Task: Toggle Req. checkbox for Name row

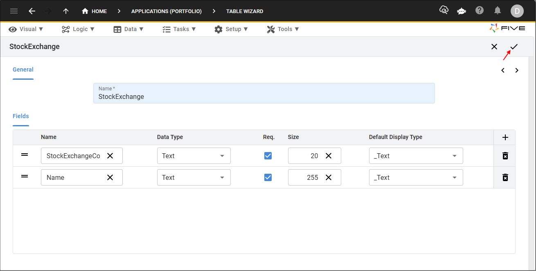Action: click(x=268, y=177)
